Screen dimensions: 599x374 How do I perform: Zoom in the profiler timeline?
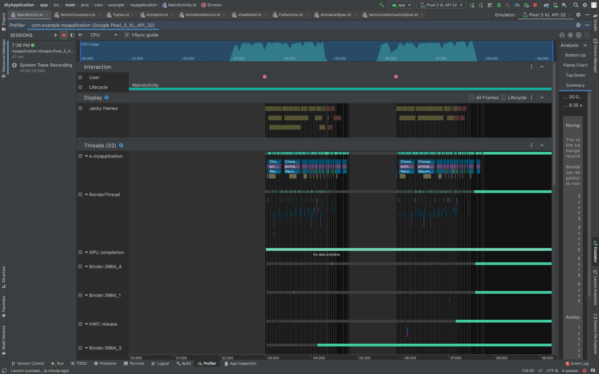(x=570, y=35)
